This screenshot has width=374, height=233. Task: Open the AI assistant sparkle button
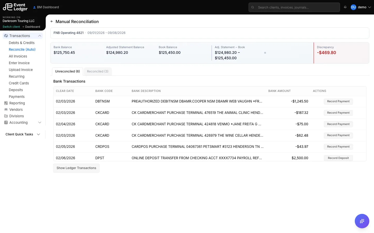[x=362, y=221]
